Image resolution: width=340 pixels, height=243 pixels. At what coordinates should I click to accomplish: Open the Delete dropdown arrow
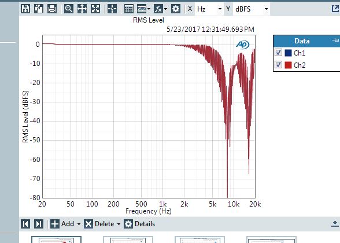[119, 224]
